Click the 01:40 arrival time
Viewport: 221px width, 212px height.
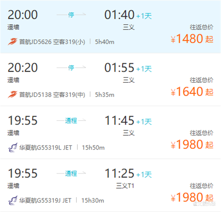[119, 15]
